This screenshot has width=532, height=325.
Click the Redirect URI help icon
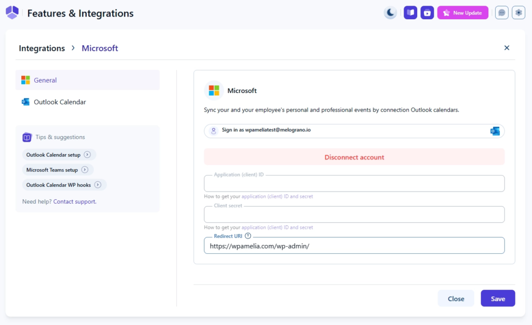coord(248,236)
